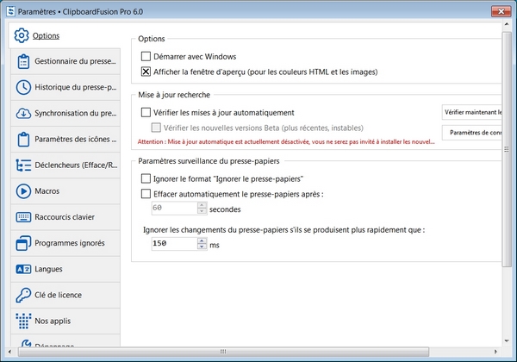Click the red Attention mise à jour warning text

286,141
